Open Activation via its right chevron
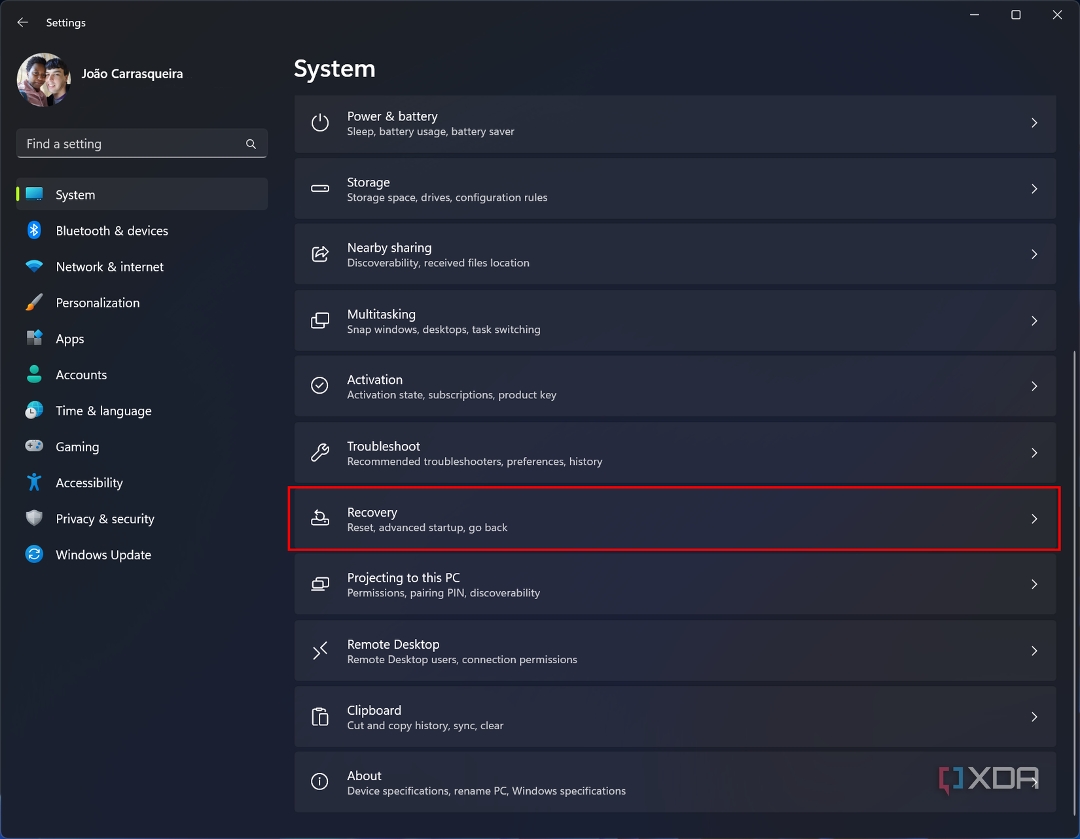 pos(1034,386)
